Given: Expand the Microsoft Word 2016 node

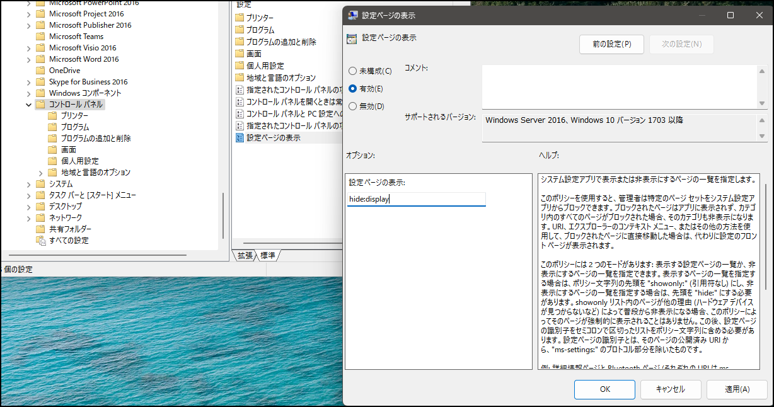Looking at the screenshot, I should coord(28,59).
